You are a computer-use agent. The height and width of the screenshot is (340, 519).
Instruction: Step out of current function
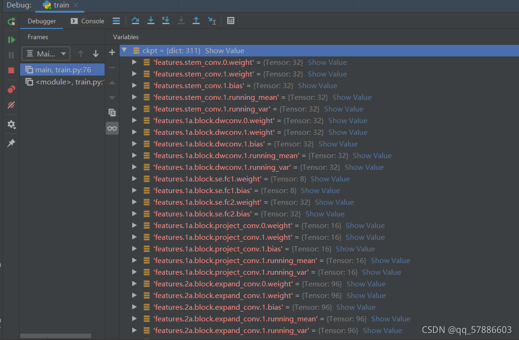pyautogui.click(x=196, y=21)
